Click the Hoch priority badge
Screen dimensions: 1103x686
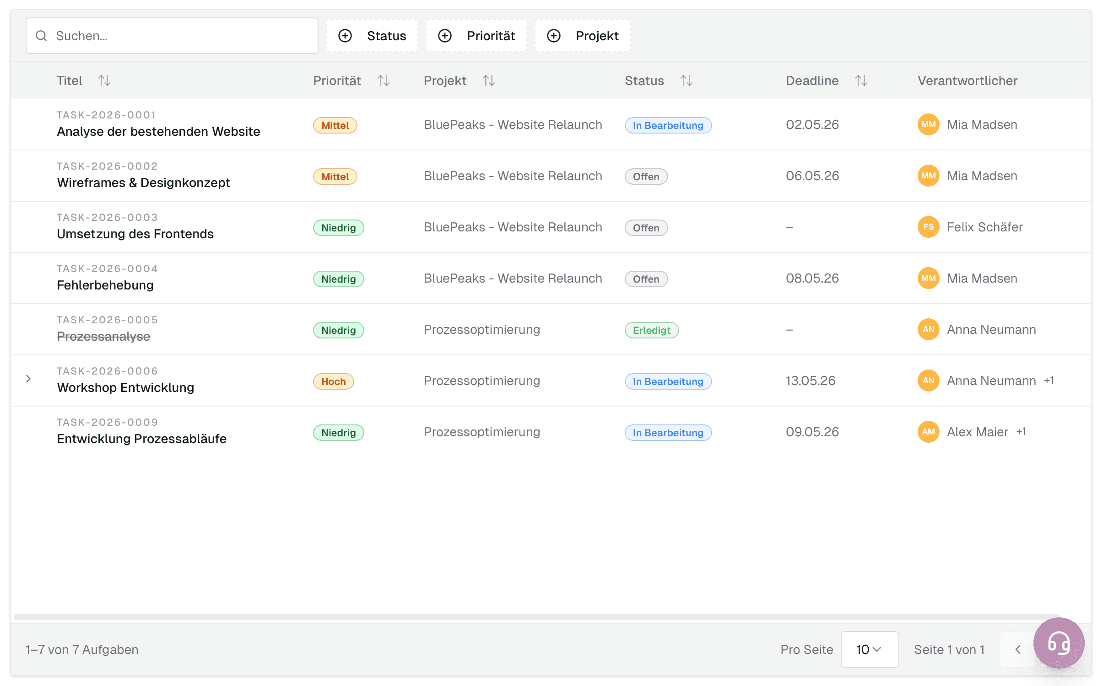(333, 381)
